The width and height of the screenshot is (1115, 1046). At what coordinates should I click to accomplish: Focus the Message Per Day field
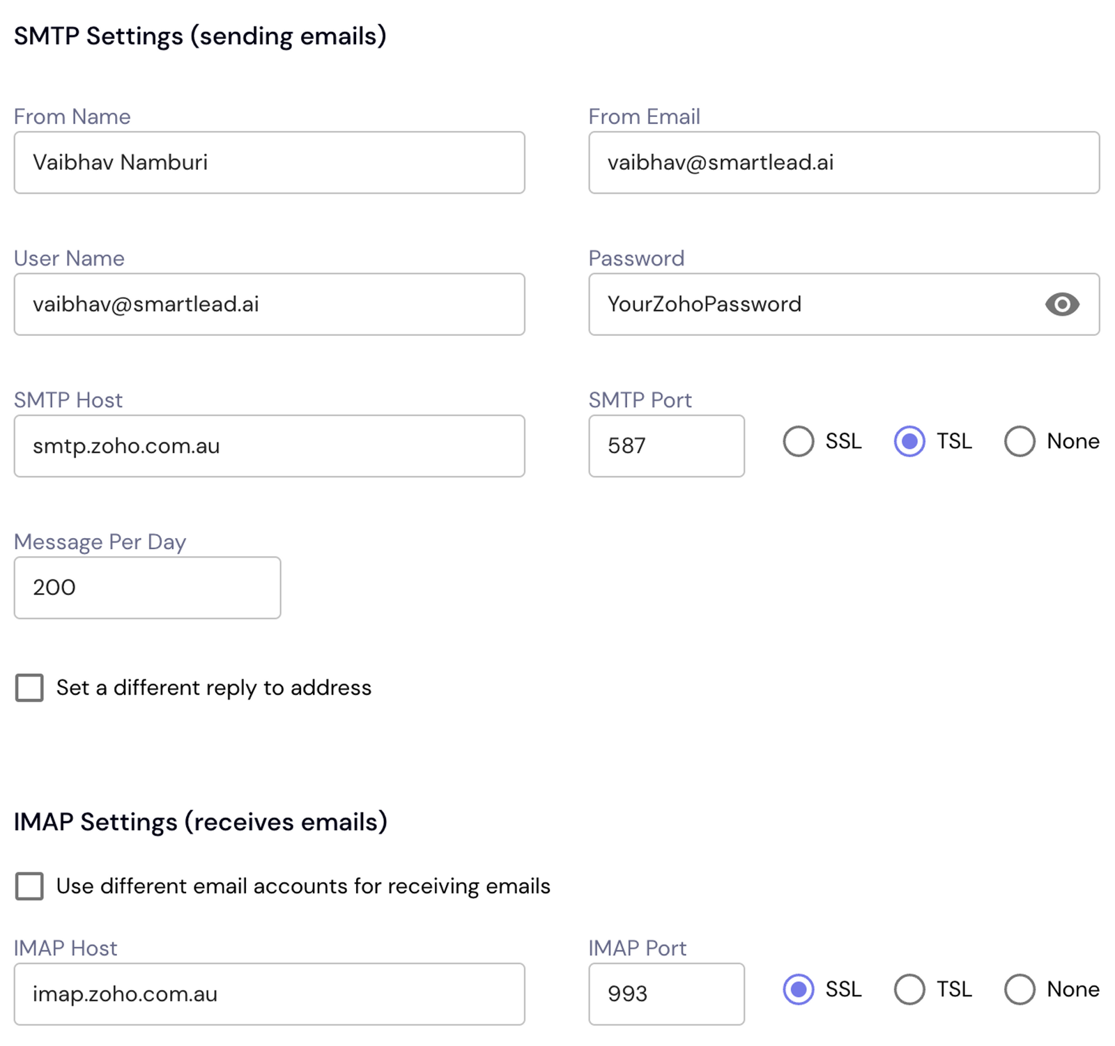[x=147, y=587]
